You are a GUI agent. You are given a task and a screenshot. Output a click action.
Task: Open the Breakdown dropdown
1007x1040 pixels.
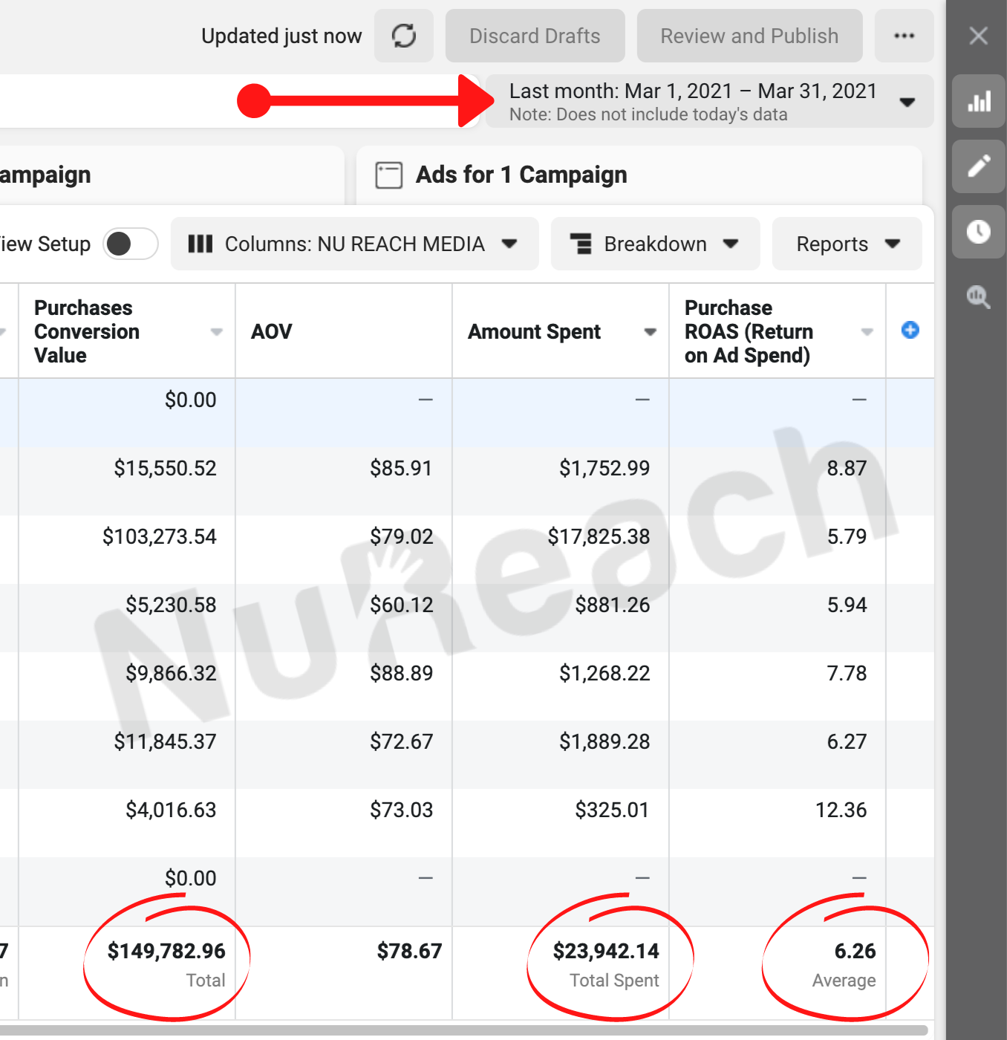[654, 244]
